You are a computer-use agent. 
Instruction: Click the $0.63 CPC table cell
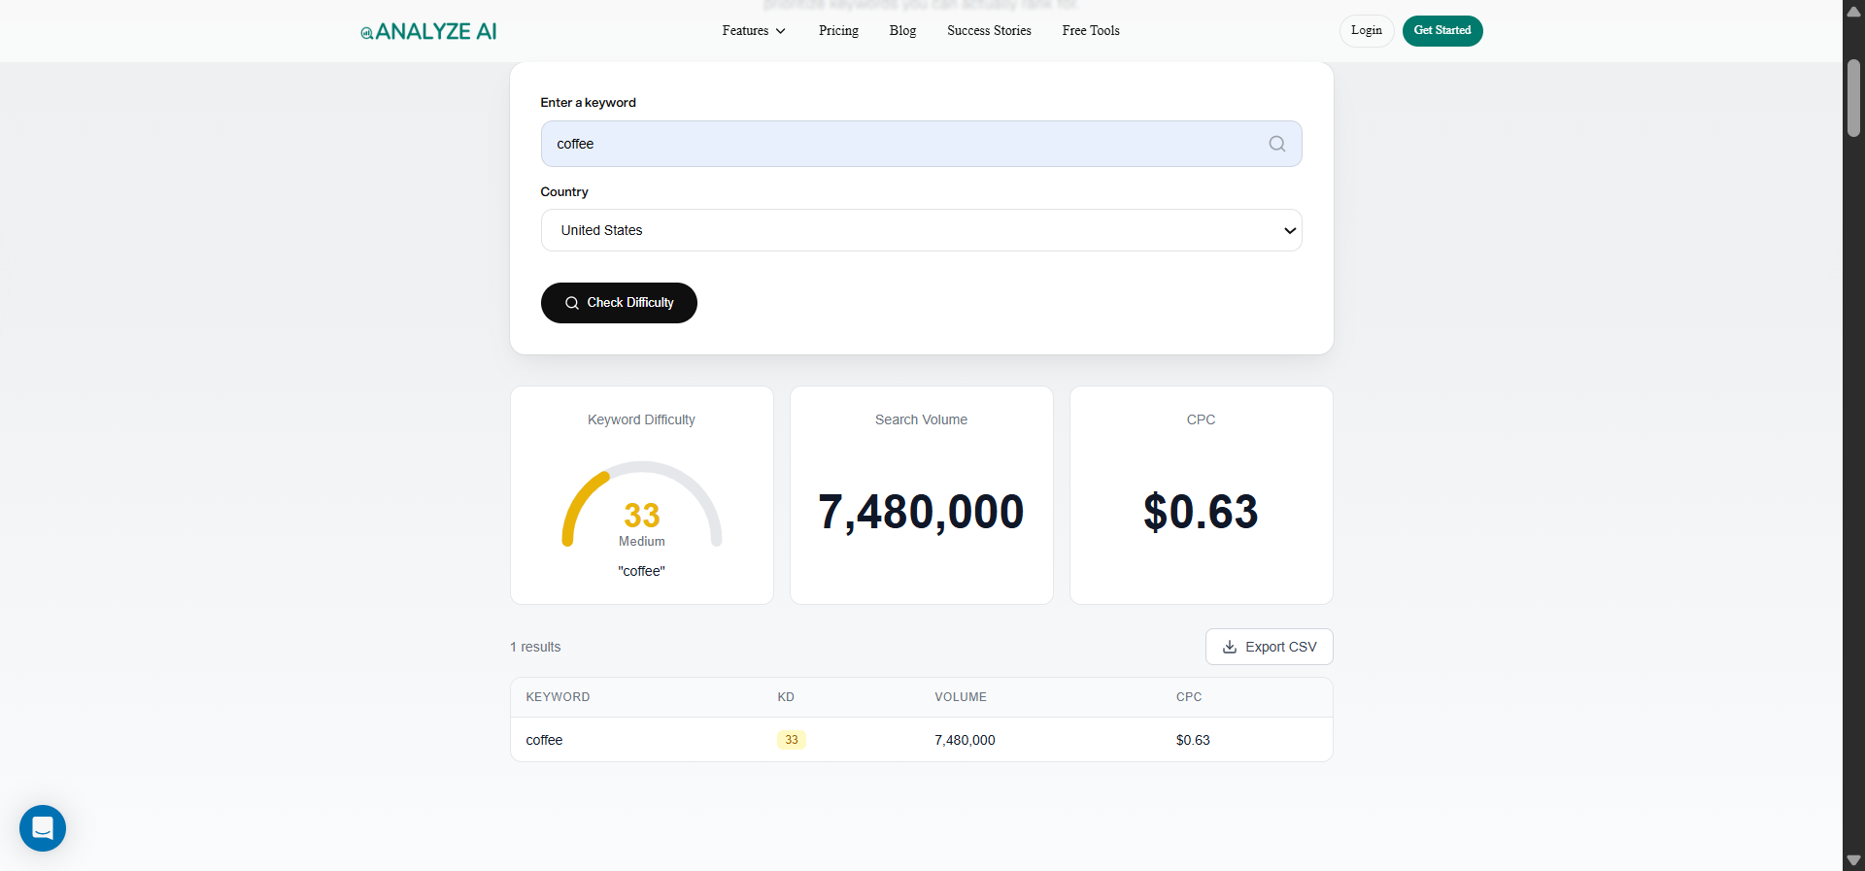coord(1193,740)
